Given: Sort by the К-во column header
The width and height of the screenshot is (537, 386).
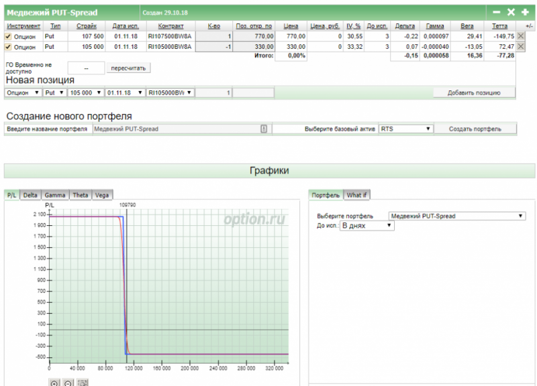Looking at the screenshot, I should [x=213, y=26].
